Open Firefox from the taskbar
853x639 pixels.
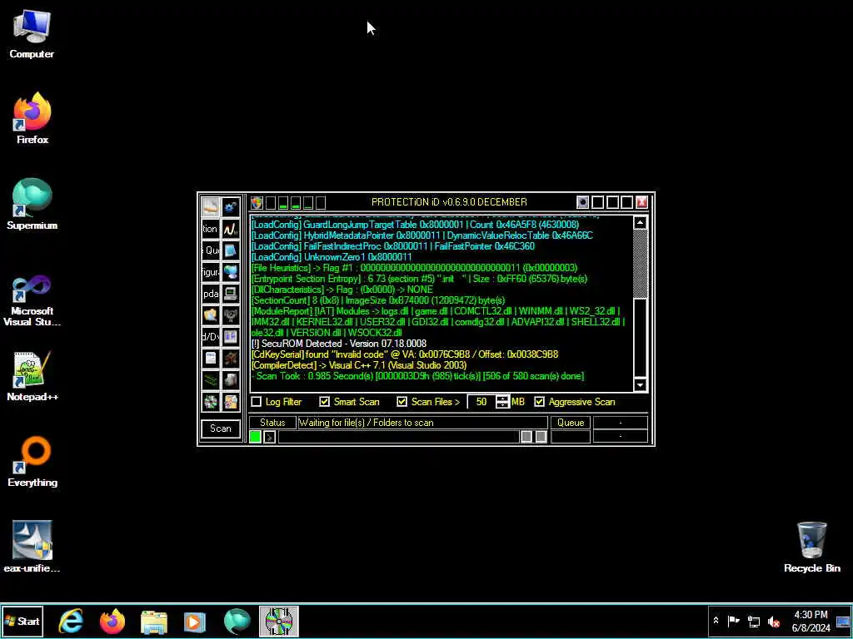click(x=112, y=621)
